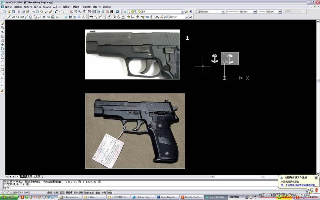Toggle 格點 grid display in status bar

tap(56, 193)
